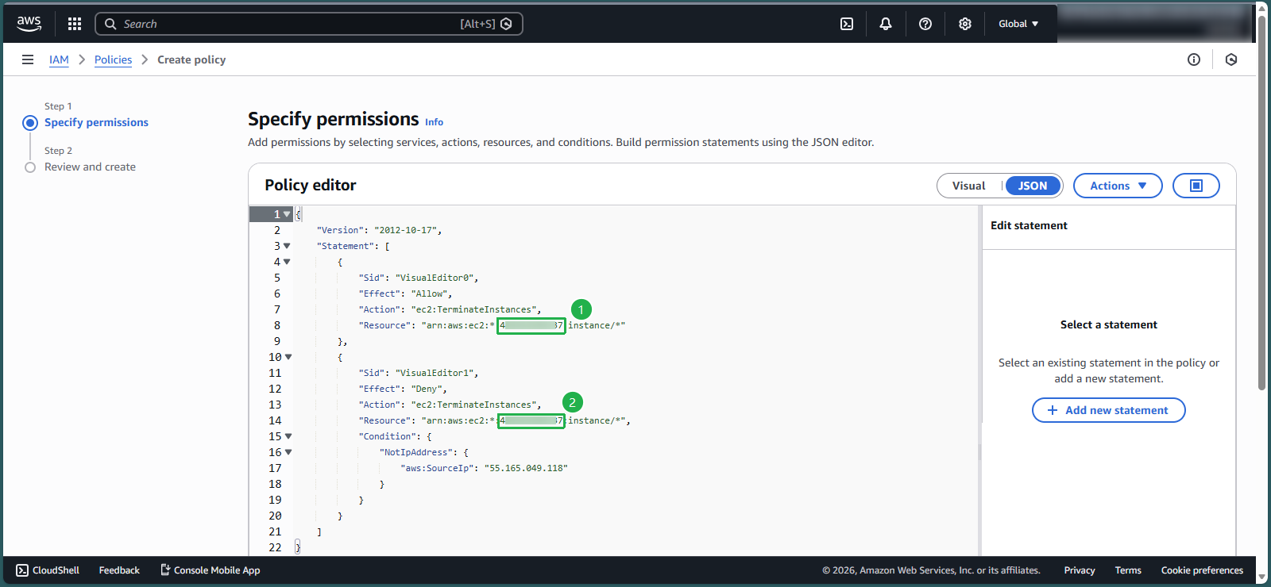
Task: Go to the Policies breadcrumb link
Action: pos(114,59)
